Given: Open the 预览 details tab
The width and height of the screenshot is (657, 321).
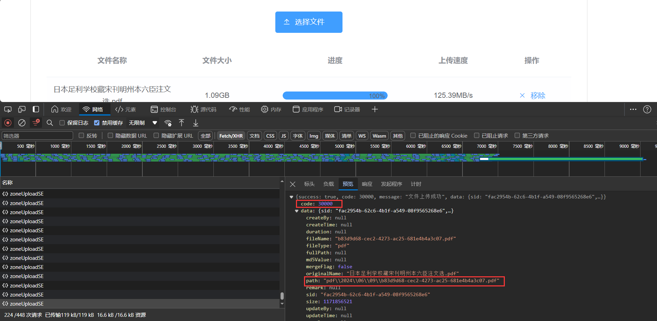Looking at the screenshot, I should pos(348,184).
